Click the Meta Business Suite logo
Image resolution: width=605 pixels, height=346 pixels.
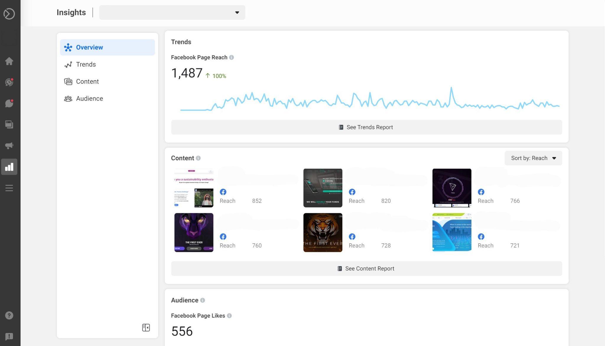9,14
